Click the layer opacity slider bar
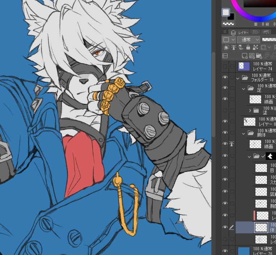Viewport: 276px width, 255px height. tap(269, 40)
